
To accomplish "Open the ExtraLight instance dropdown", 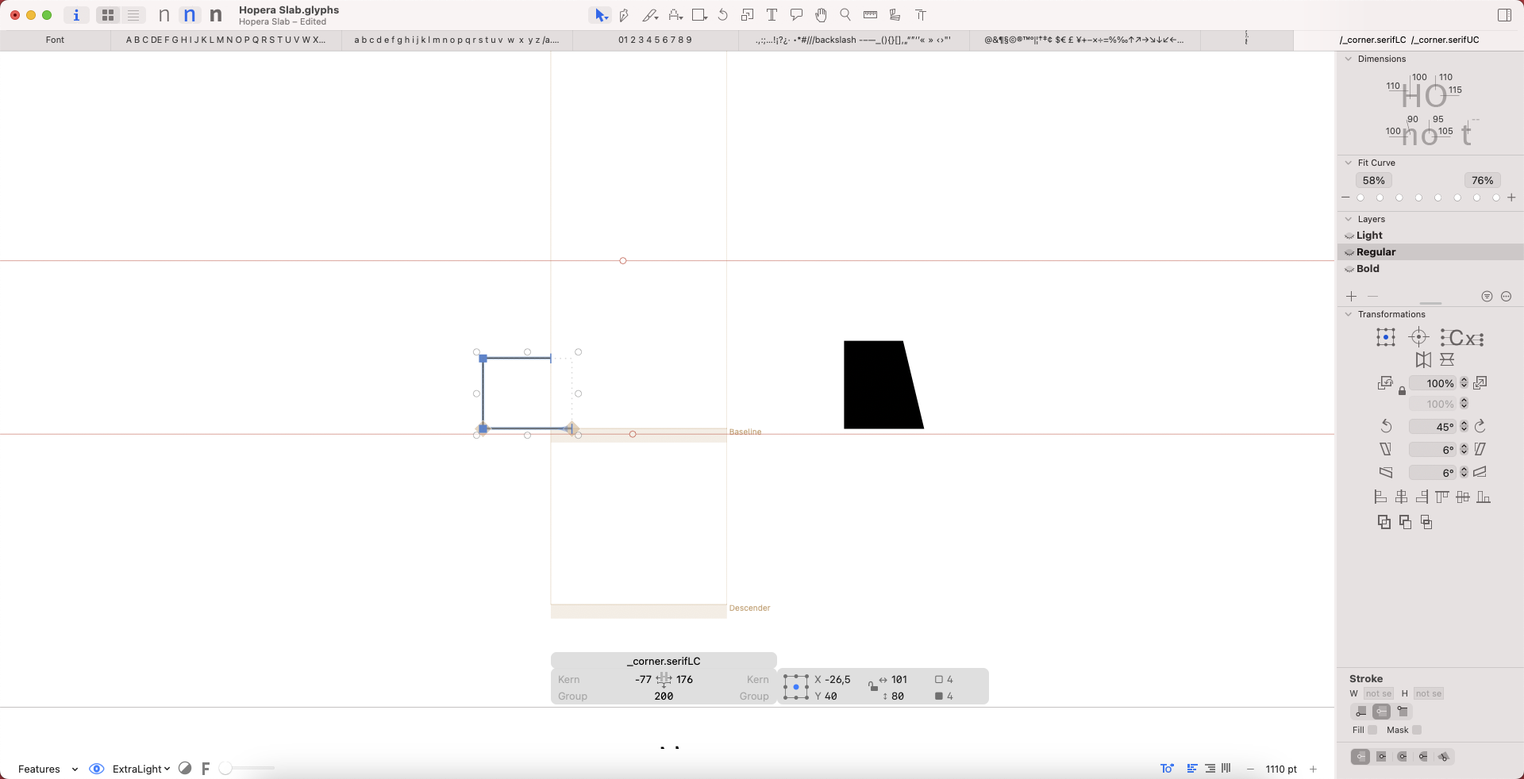I will click(140, 769).
